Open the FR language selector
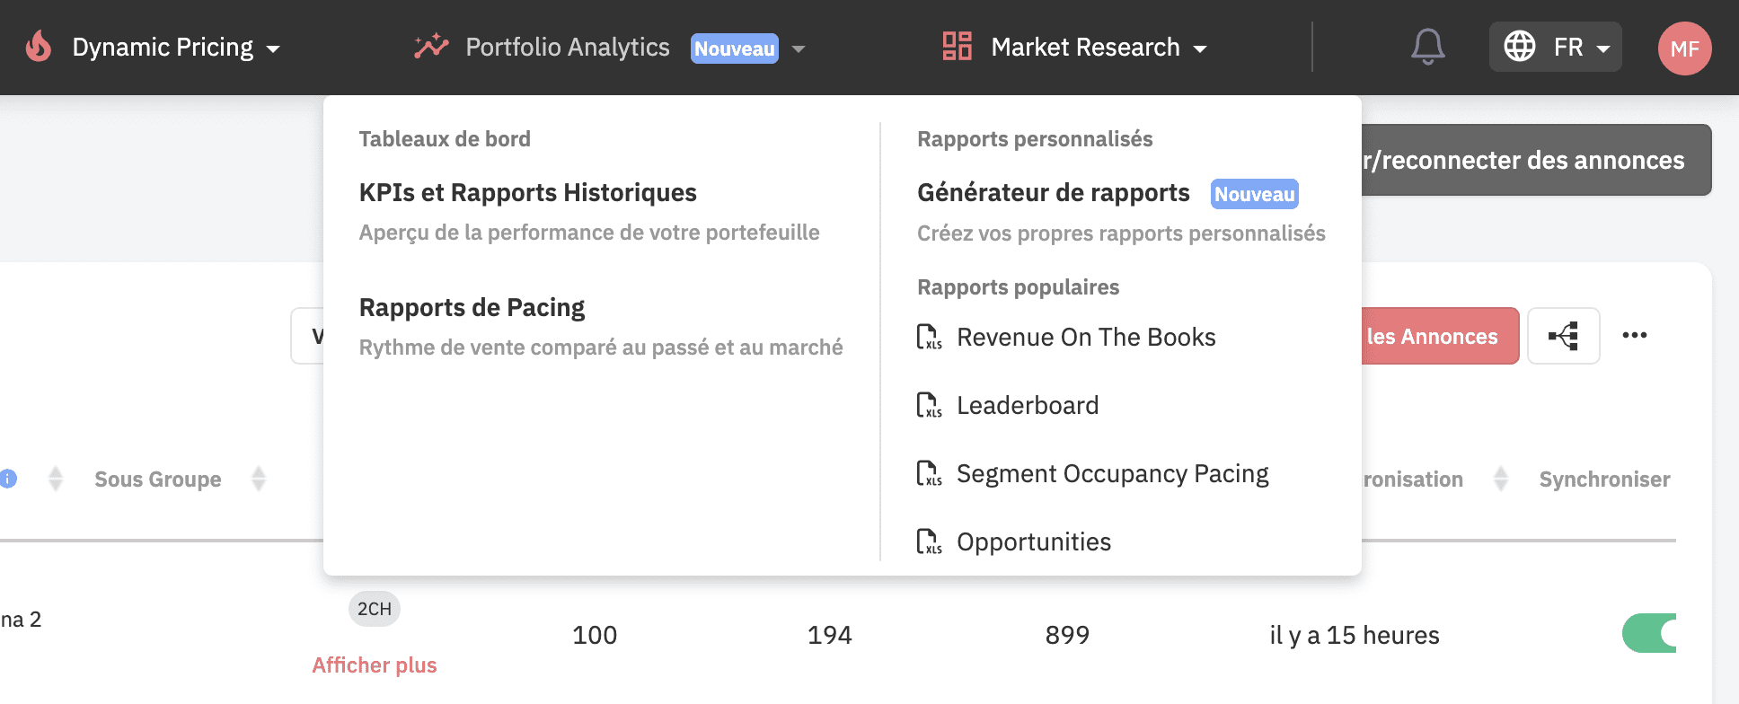This screenshot has height=704, width=1739. click(1555, 47)
